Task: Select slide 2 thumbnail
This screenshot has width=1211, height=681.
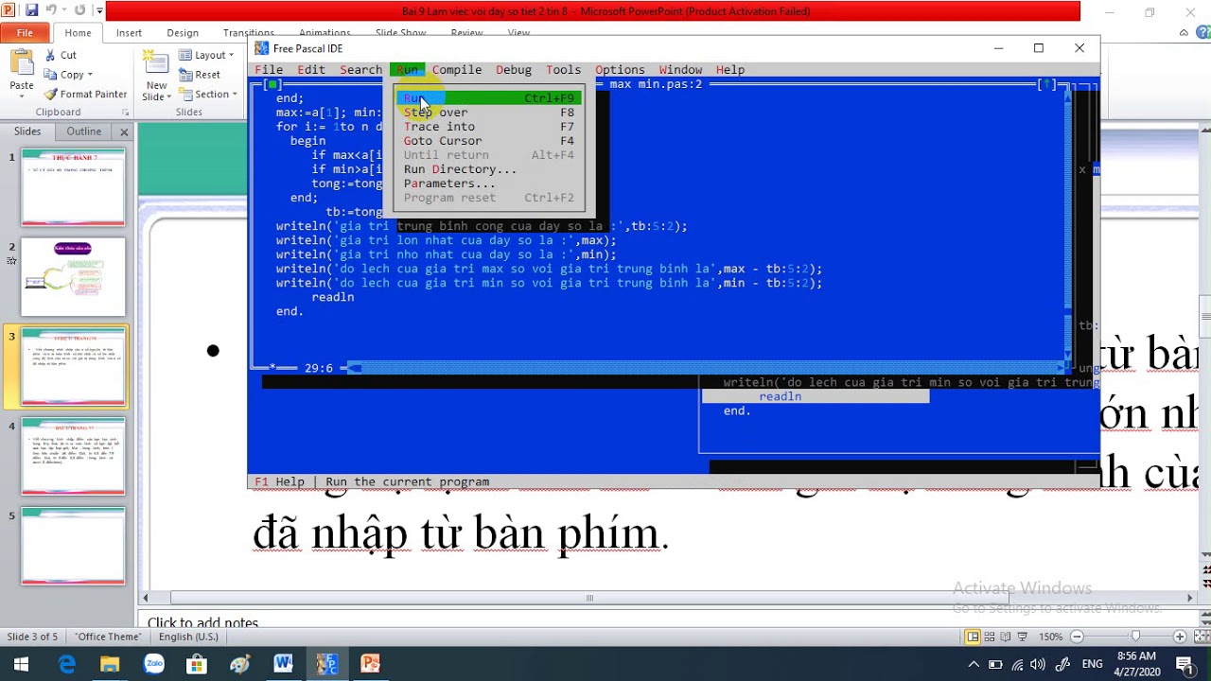Action: (73, 276)
